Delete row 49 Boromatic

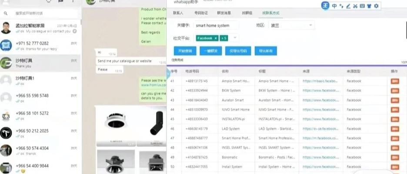click(x=395, y=157)
